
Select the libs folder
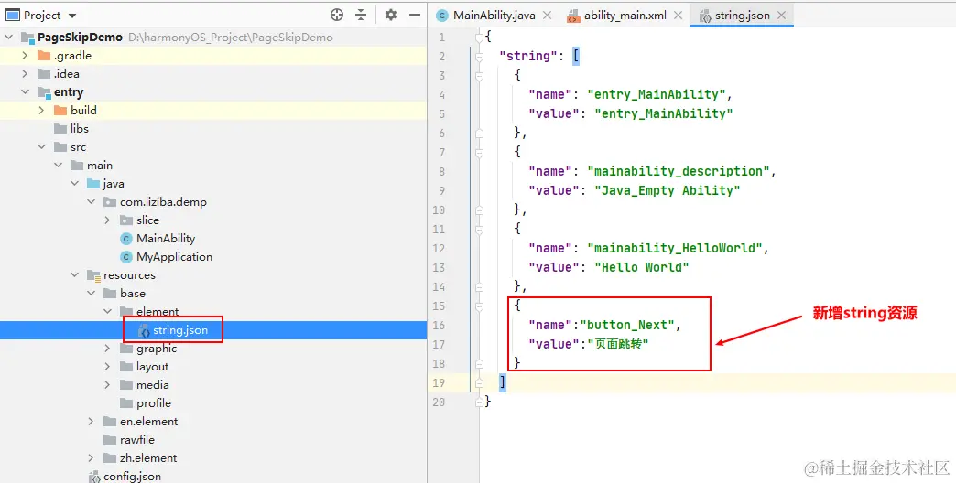[80, 128]
